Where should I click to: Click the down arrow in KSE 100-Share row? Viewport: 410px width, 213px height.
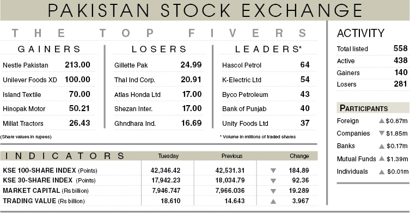coord(273,171)
